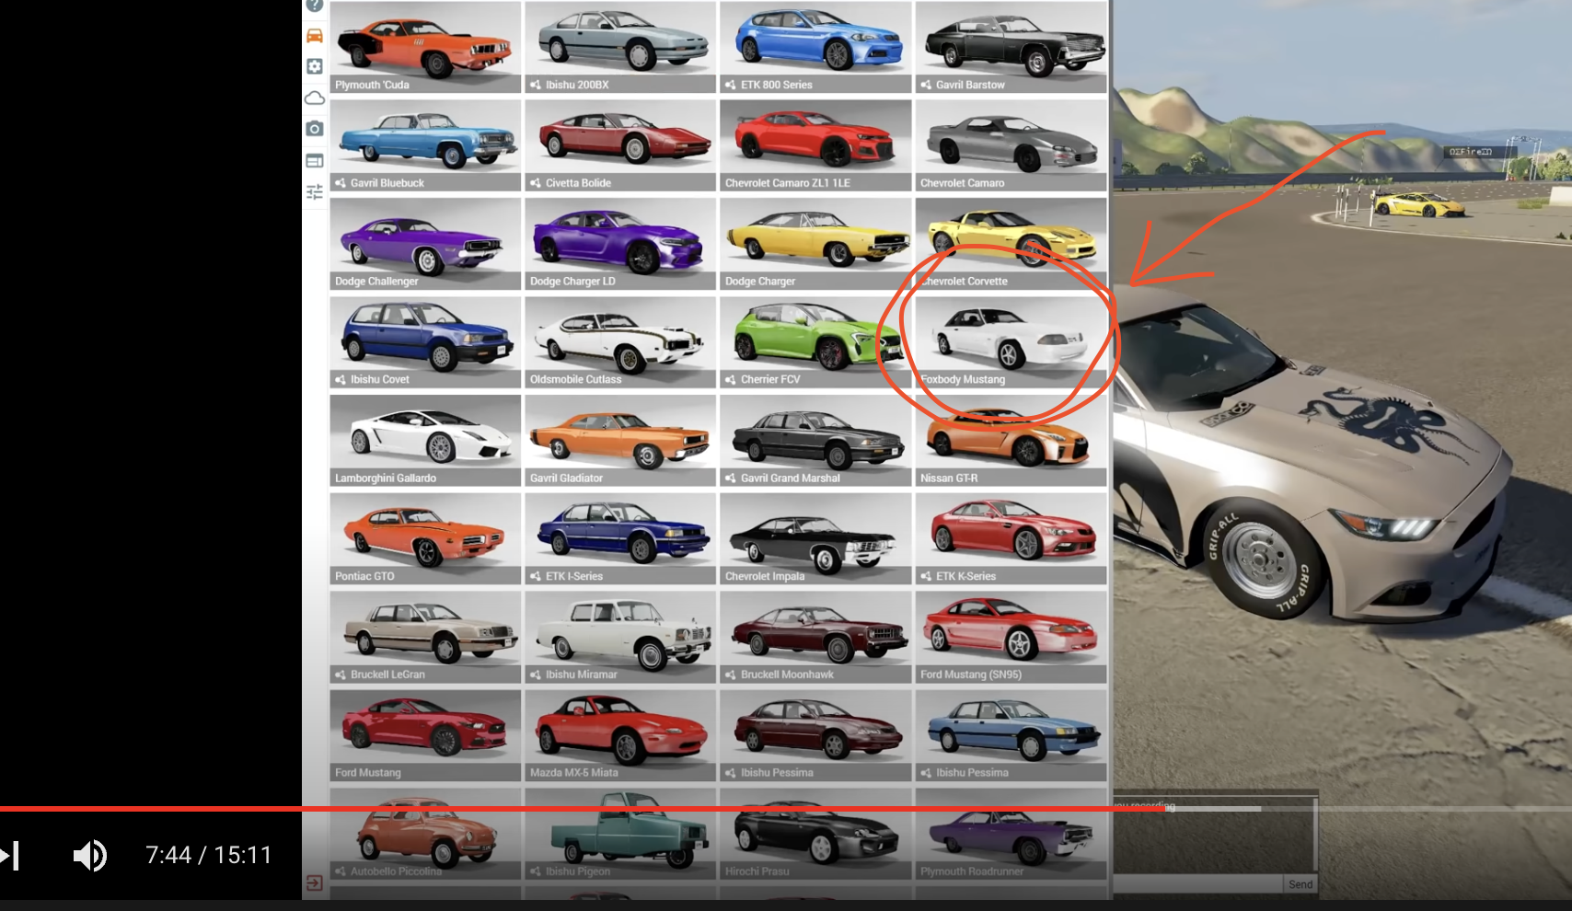The height and width of the screenshot is (911, 1572).
Task: Select the blue Ibishu Covet
Action: (425, 342)
